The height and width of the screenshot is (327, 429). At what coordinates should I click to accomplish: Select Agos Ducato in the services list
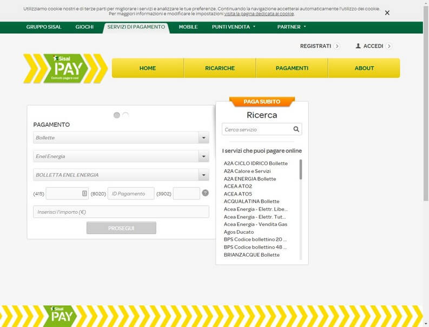point(239,232)
